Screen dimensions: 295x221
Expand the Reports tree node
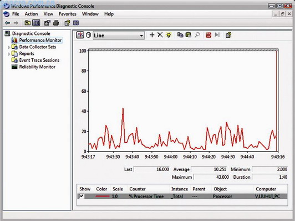(9, 54)
